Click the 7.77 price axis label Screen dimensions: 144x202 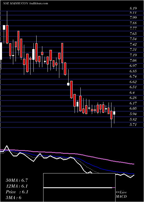click(133, 28)
